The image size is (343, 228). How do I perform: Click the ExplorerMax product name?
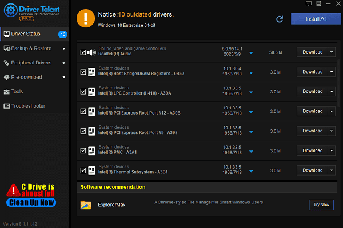click(111, 205)
